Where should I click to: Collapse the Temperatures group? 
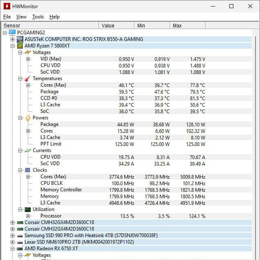[20, 78]
